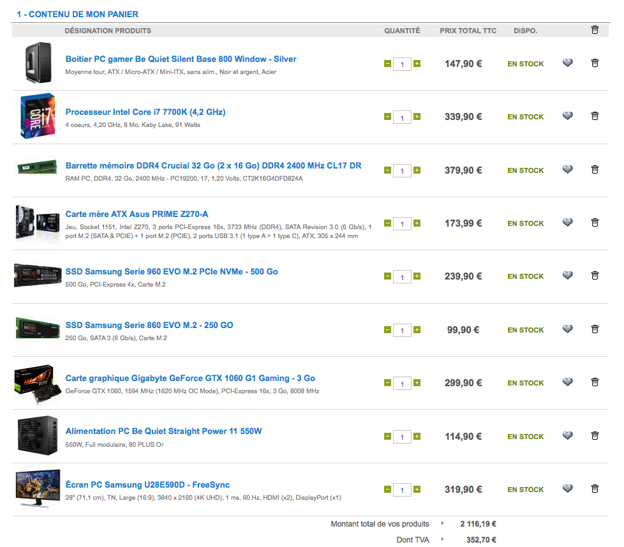Increase quantity of Be Quiet Silent Base 800
This screenshot has width=624, height=547.
[x=417, y=64]
